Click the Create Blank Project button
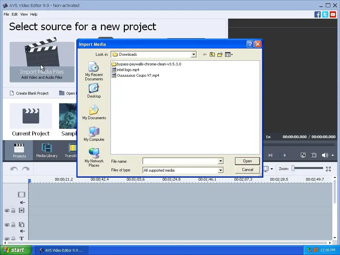 point(29,93)
